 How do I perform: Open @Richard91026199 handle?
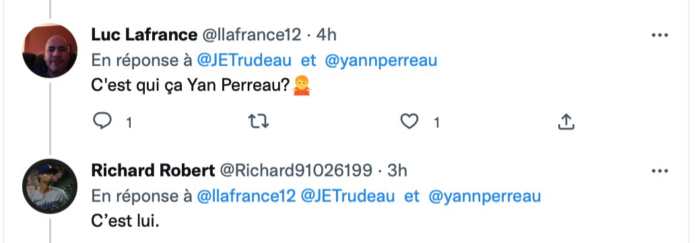coord(296,170)
